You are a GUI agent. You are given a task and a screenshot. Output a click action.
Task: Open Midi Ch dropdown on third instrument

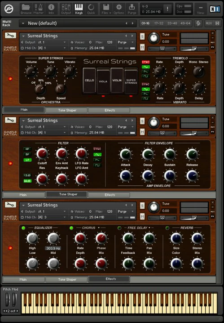[65, 217]
